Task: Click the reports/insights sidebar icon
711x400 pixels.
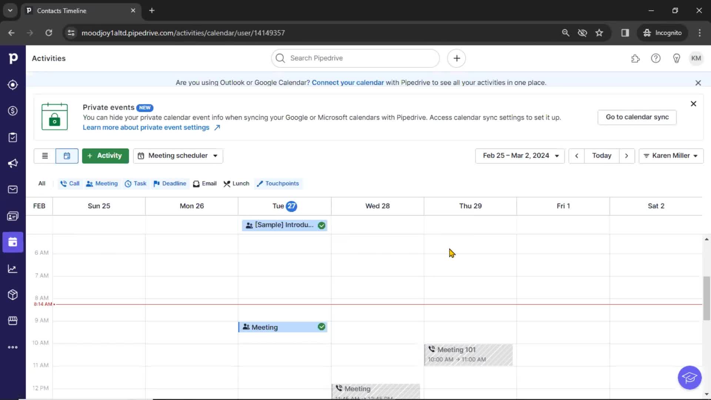Action: pos(13,269)
